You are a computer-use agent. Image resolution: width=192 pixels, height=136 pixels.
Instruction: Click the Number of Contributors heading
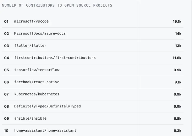coord(57,5)
